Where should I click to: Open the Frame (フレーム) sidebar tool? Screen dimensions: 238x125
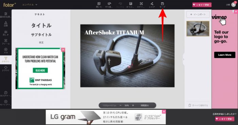click(x=6, y=42)
